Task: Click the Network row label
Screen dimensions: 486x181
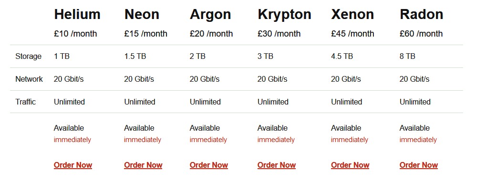Action: (x=29, y=79)
